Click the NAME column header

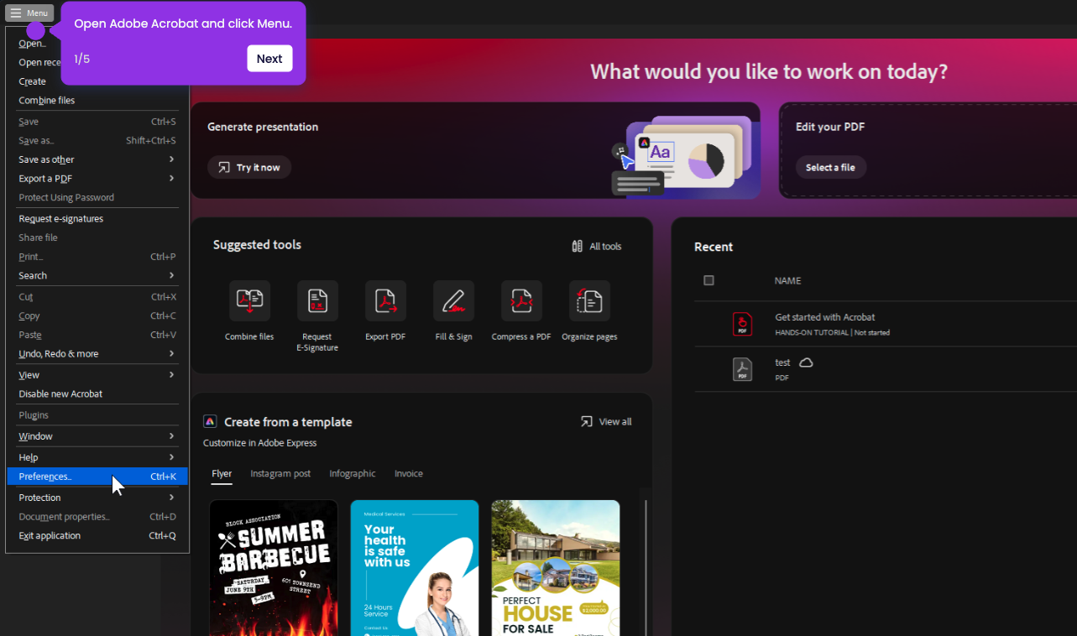787,280
